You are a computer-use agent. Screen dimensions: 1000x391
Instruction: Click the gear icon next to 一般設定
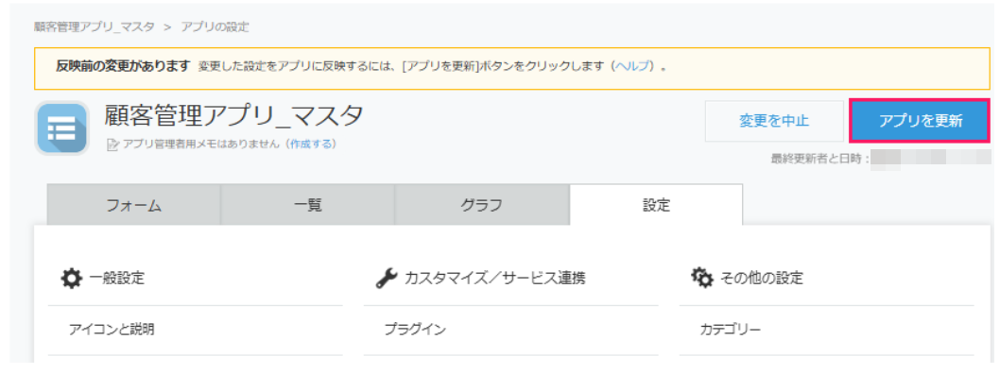(71, 279)
